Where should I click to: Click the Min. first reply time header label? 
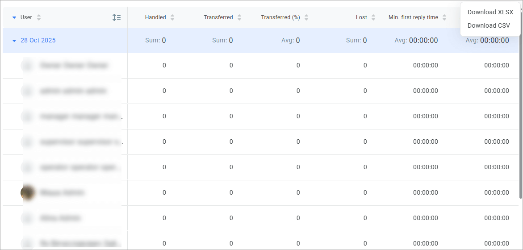click(413, 17)
